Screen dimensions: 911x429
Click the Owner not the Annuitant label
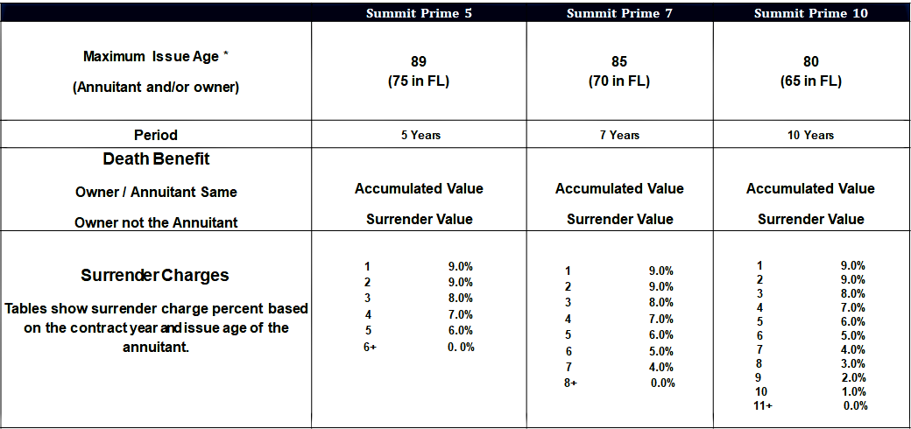156,222
